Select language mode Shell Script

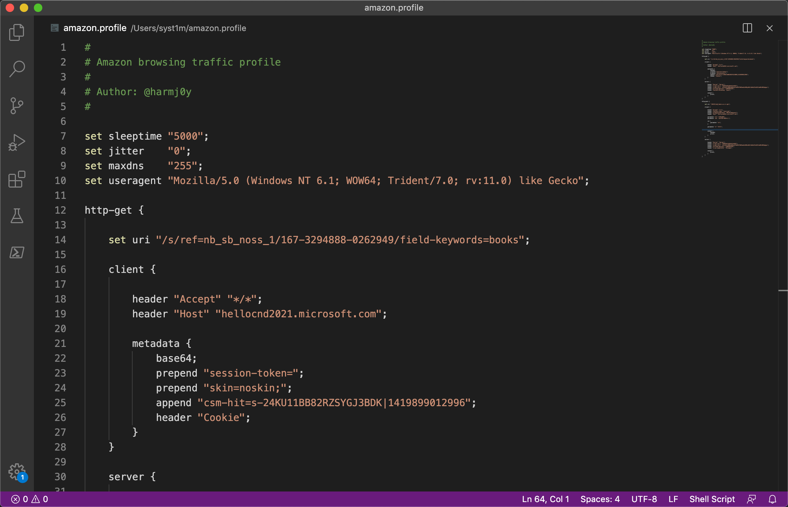click(x=712, y=499)
